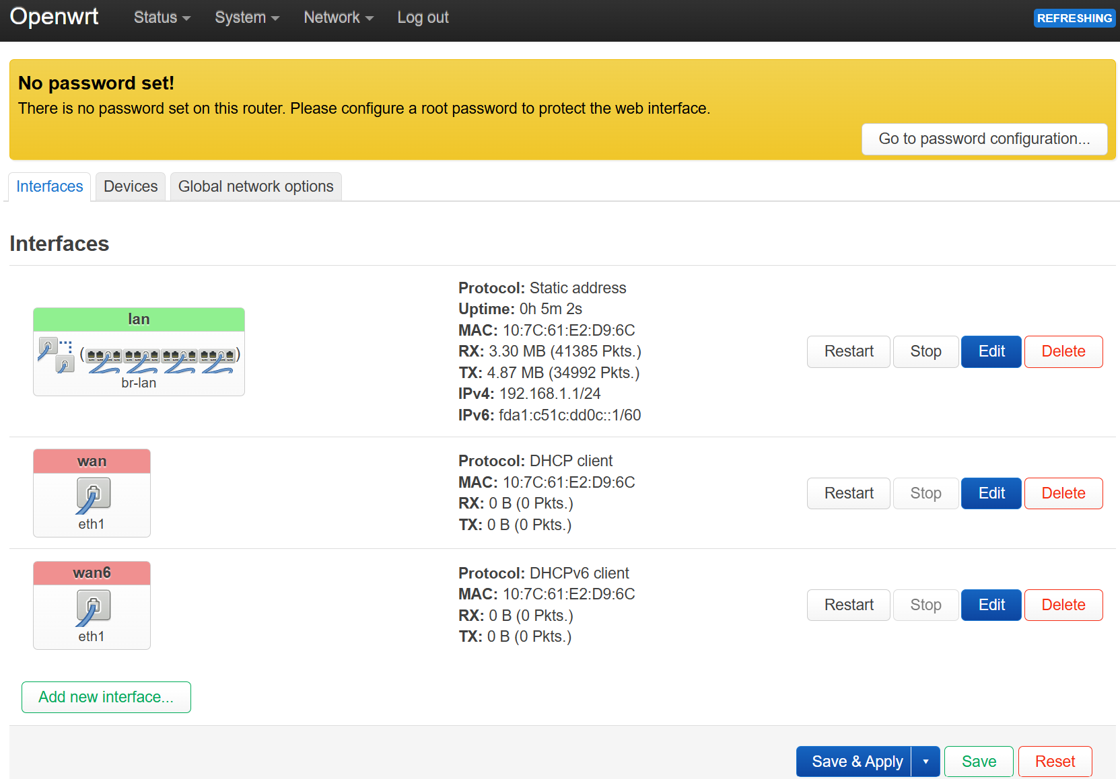Viewport: 1120px width, 779px height.
Task: Click the Openwrt brand logo
Action: [54, 17]
